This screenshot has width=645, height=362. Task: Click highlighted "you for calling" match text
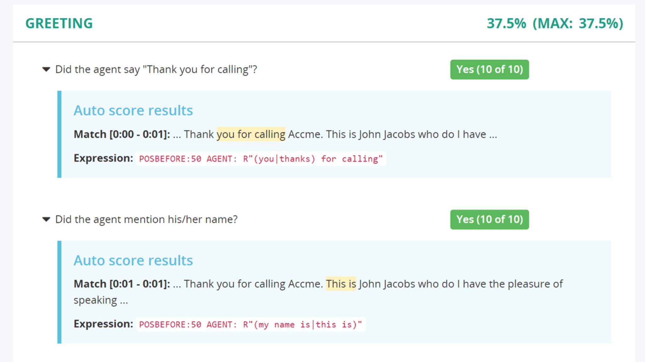(251, 134)
